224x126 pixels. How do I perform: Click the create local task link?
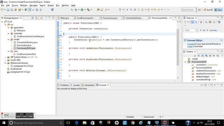[x=190, y=47]
